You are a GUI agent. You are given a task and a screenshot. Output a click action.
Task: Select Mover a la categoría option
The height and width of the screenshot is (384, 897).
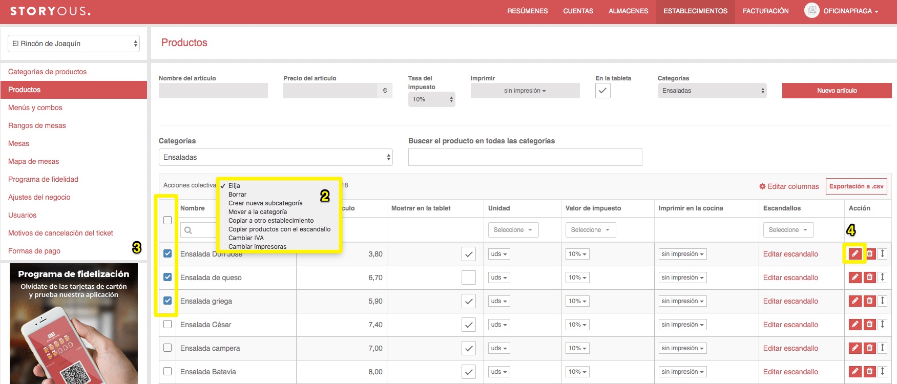[258, 212]
